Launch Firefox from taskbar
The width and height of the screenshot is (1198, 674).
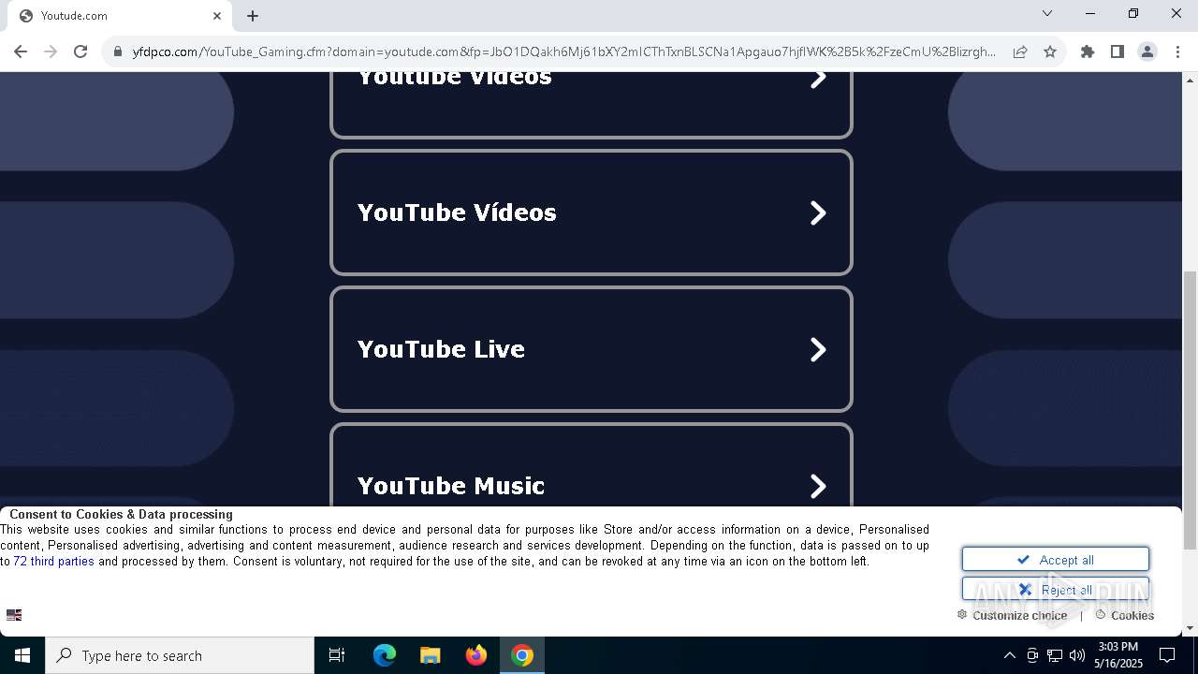pyautogui.click(x=476, y=655)
